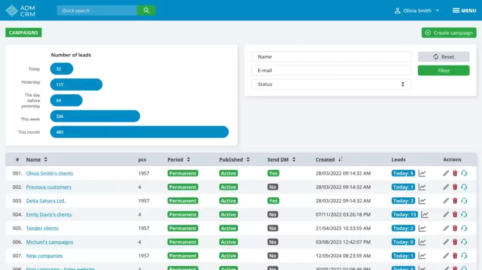
Task: Edit the Previous customers campaign
Action: [446, 187]
